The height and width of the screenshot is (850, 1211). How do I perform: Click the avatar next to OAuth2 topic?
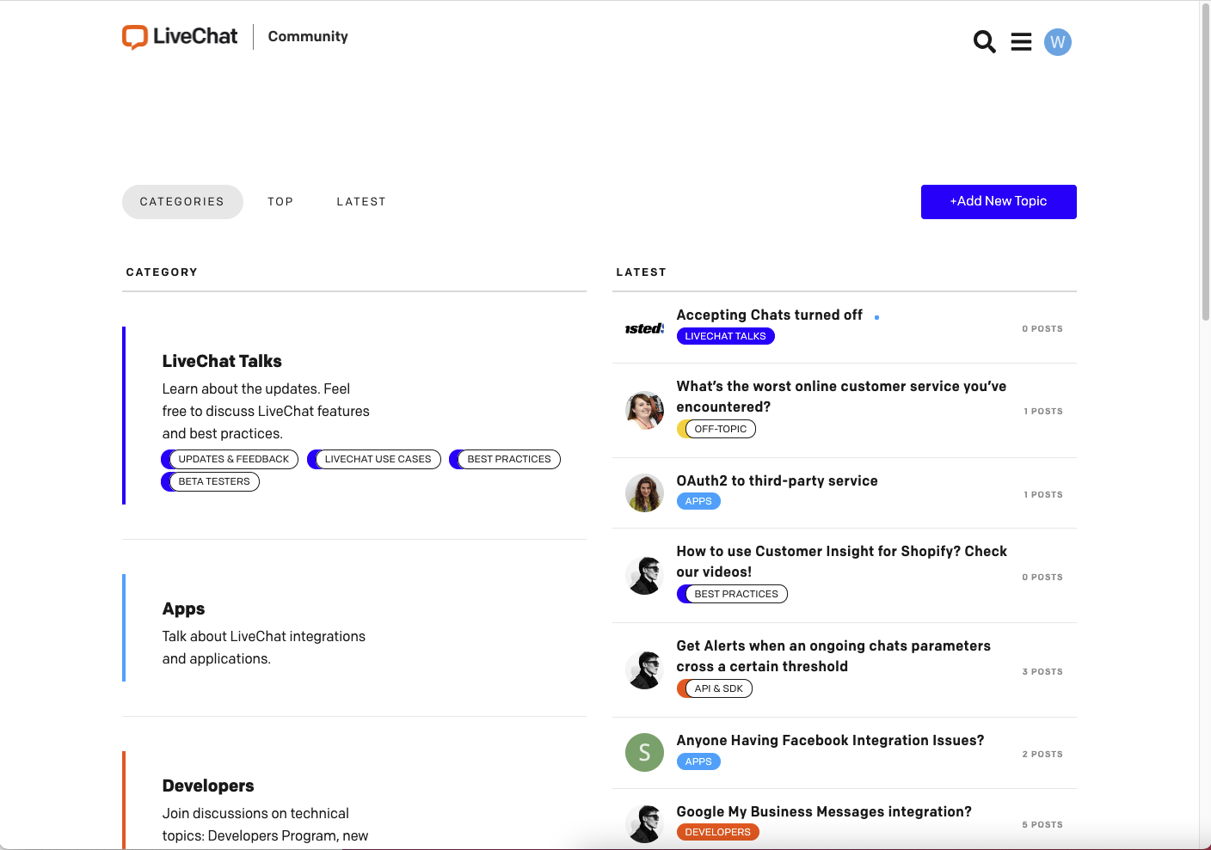pyautogui.click(x=644, y=492)
